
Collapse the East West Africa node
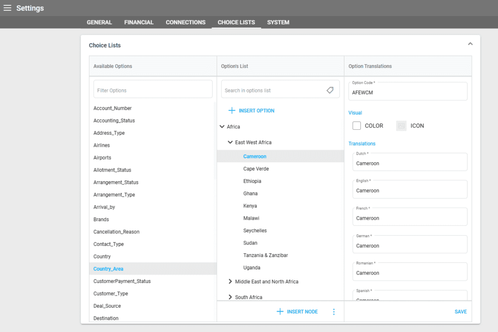[x=231, y=142]
